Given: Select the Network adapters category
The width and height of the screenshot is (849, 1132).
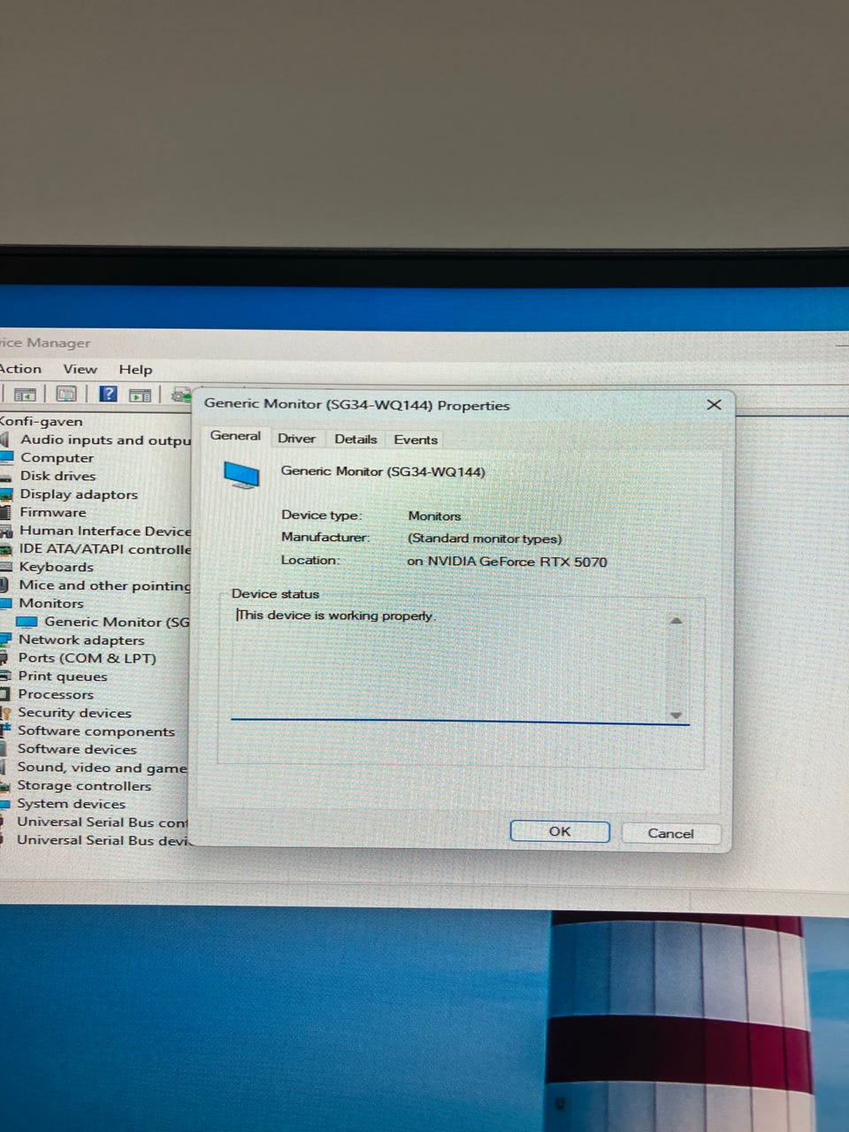Looking at the screenshot, I should coord(81,639).
